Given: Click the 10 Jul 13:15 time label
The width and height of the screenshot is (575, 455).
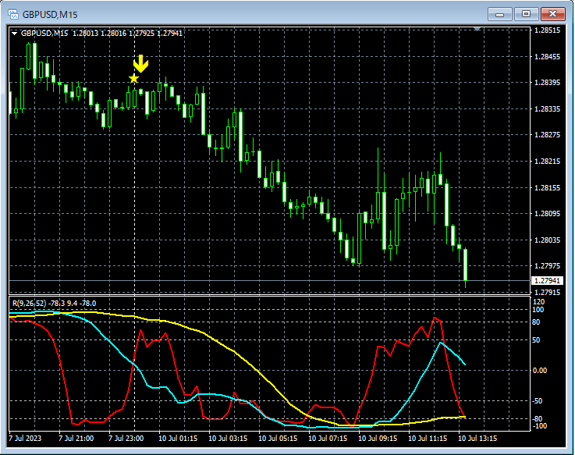Looking at the screenshot, I should click(477, 438).
